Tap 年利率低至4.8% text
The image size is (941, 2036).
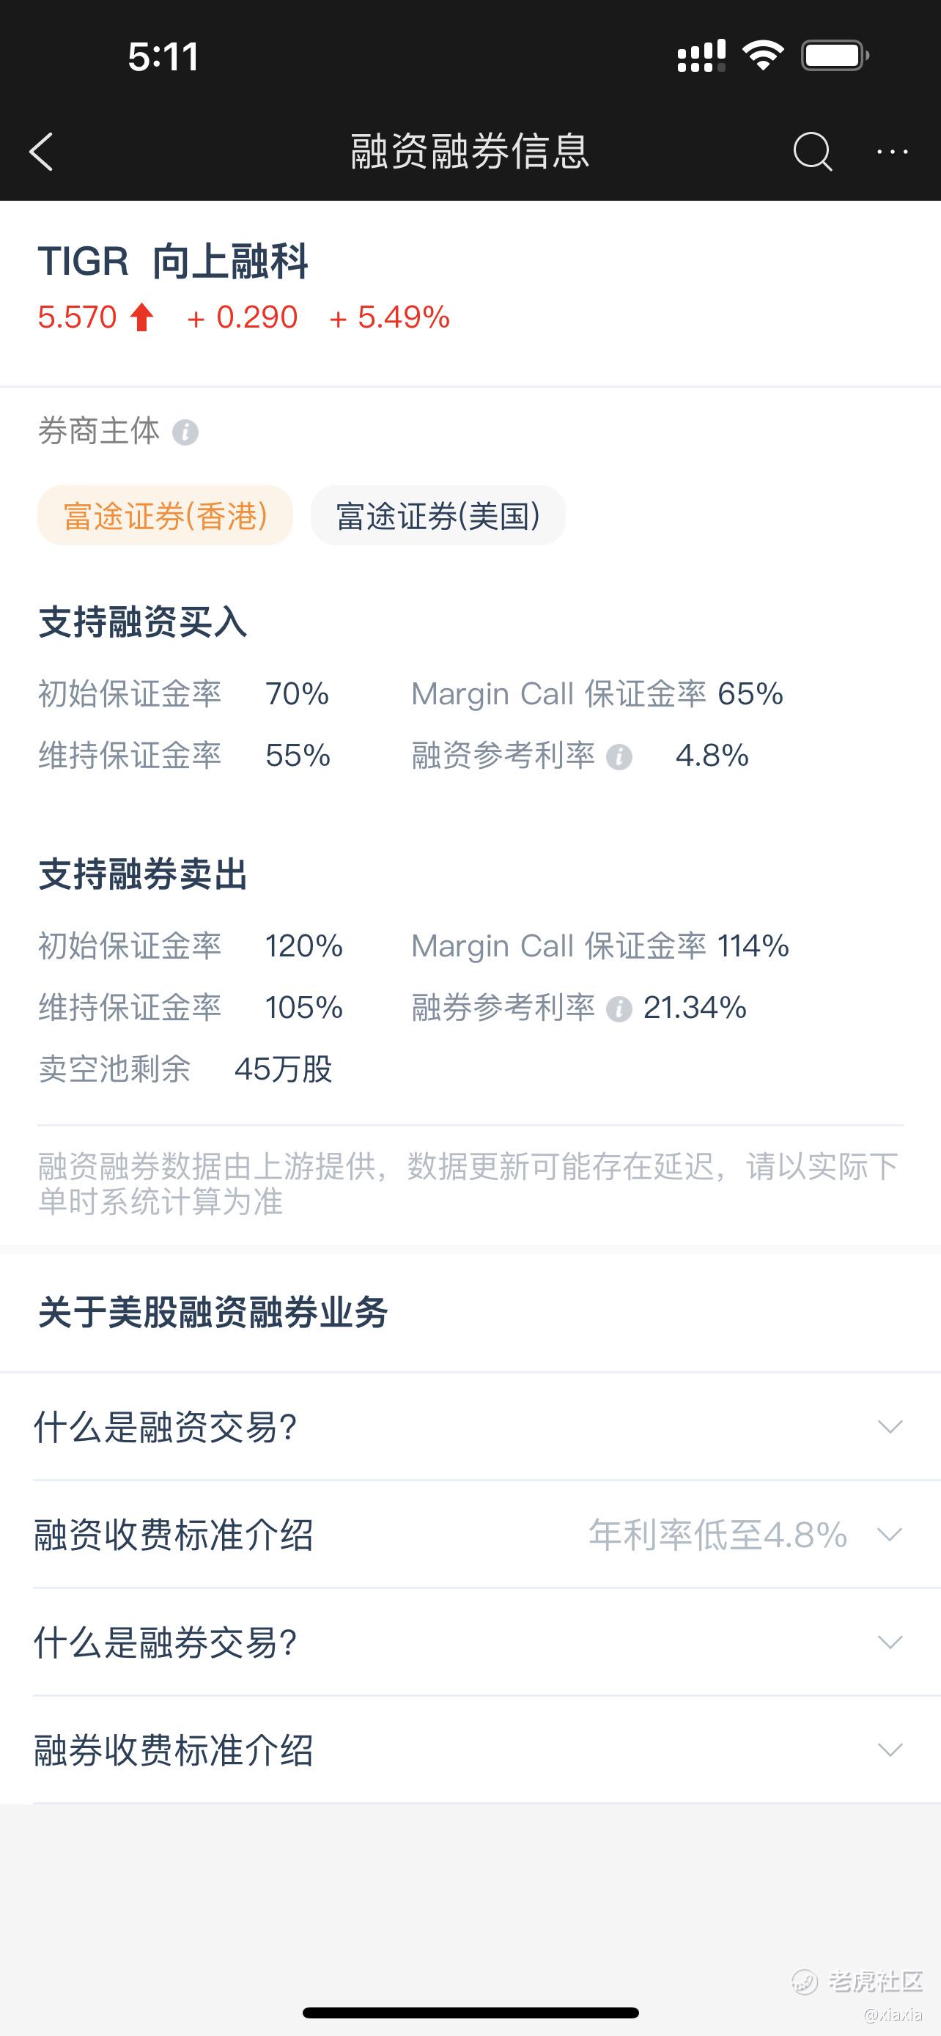(717, 1535)
